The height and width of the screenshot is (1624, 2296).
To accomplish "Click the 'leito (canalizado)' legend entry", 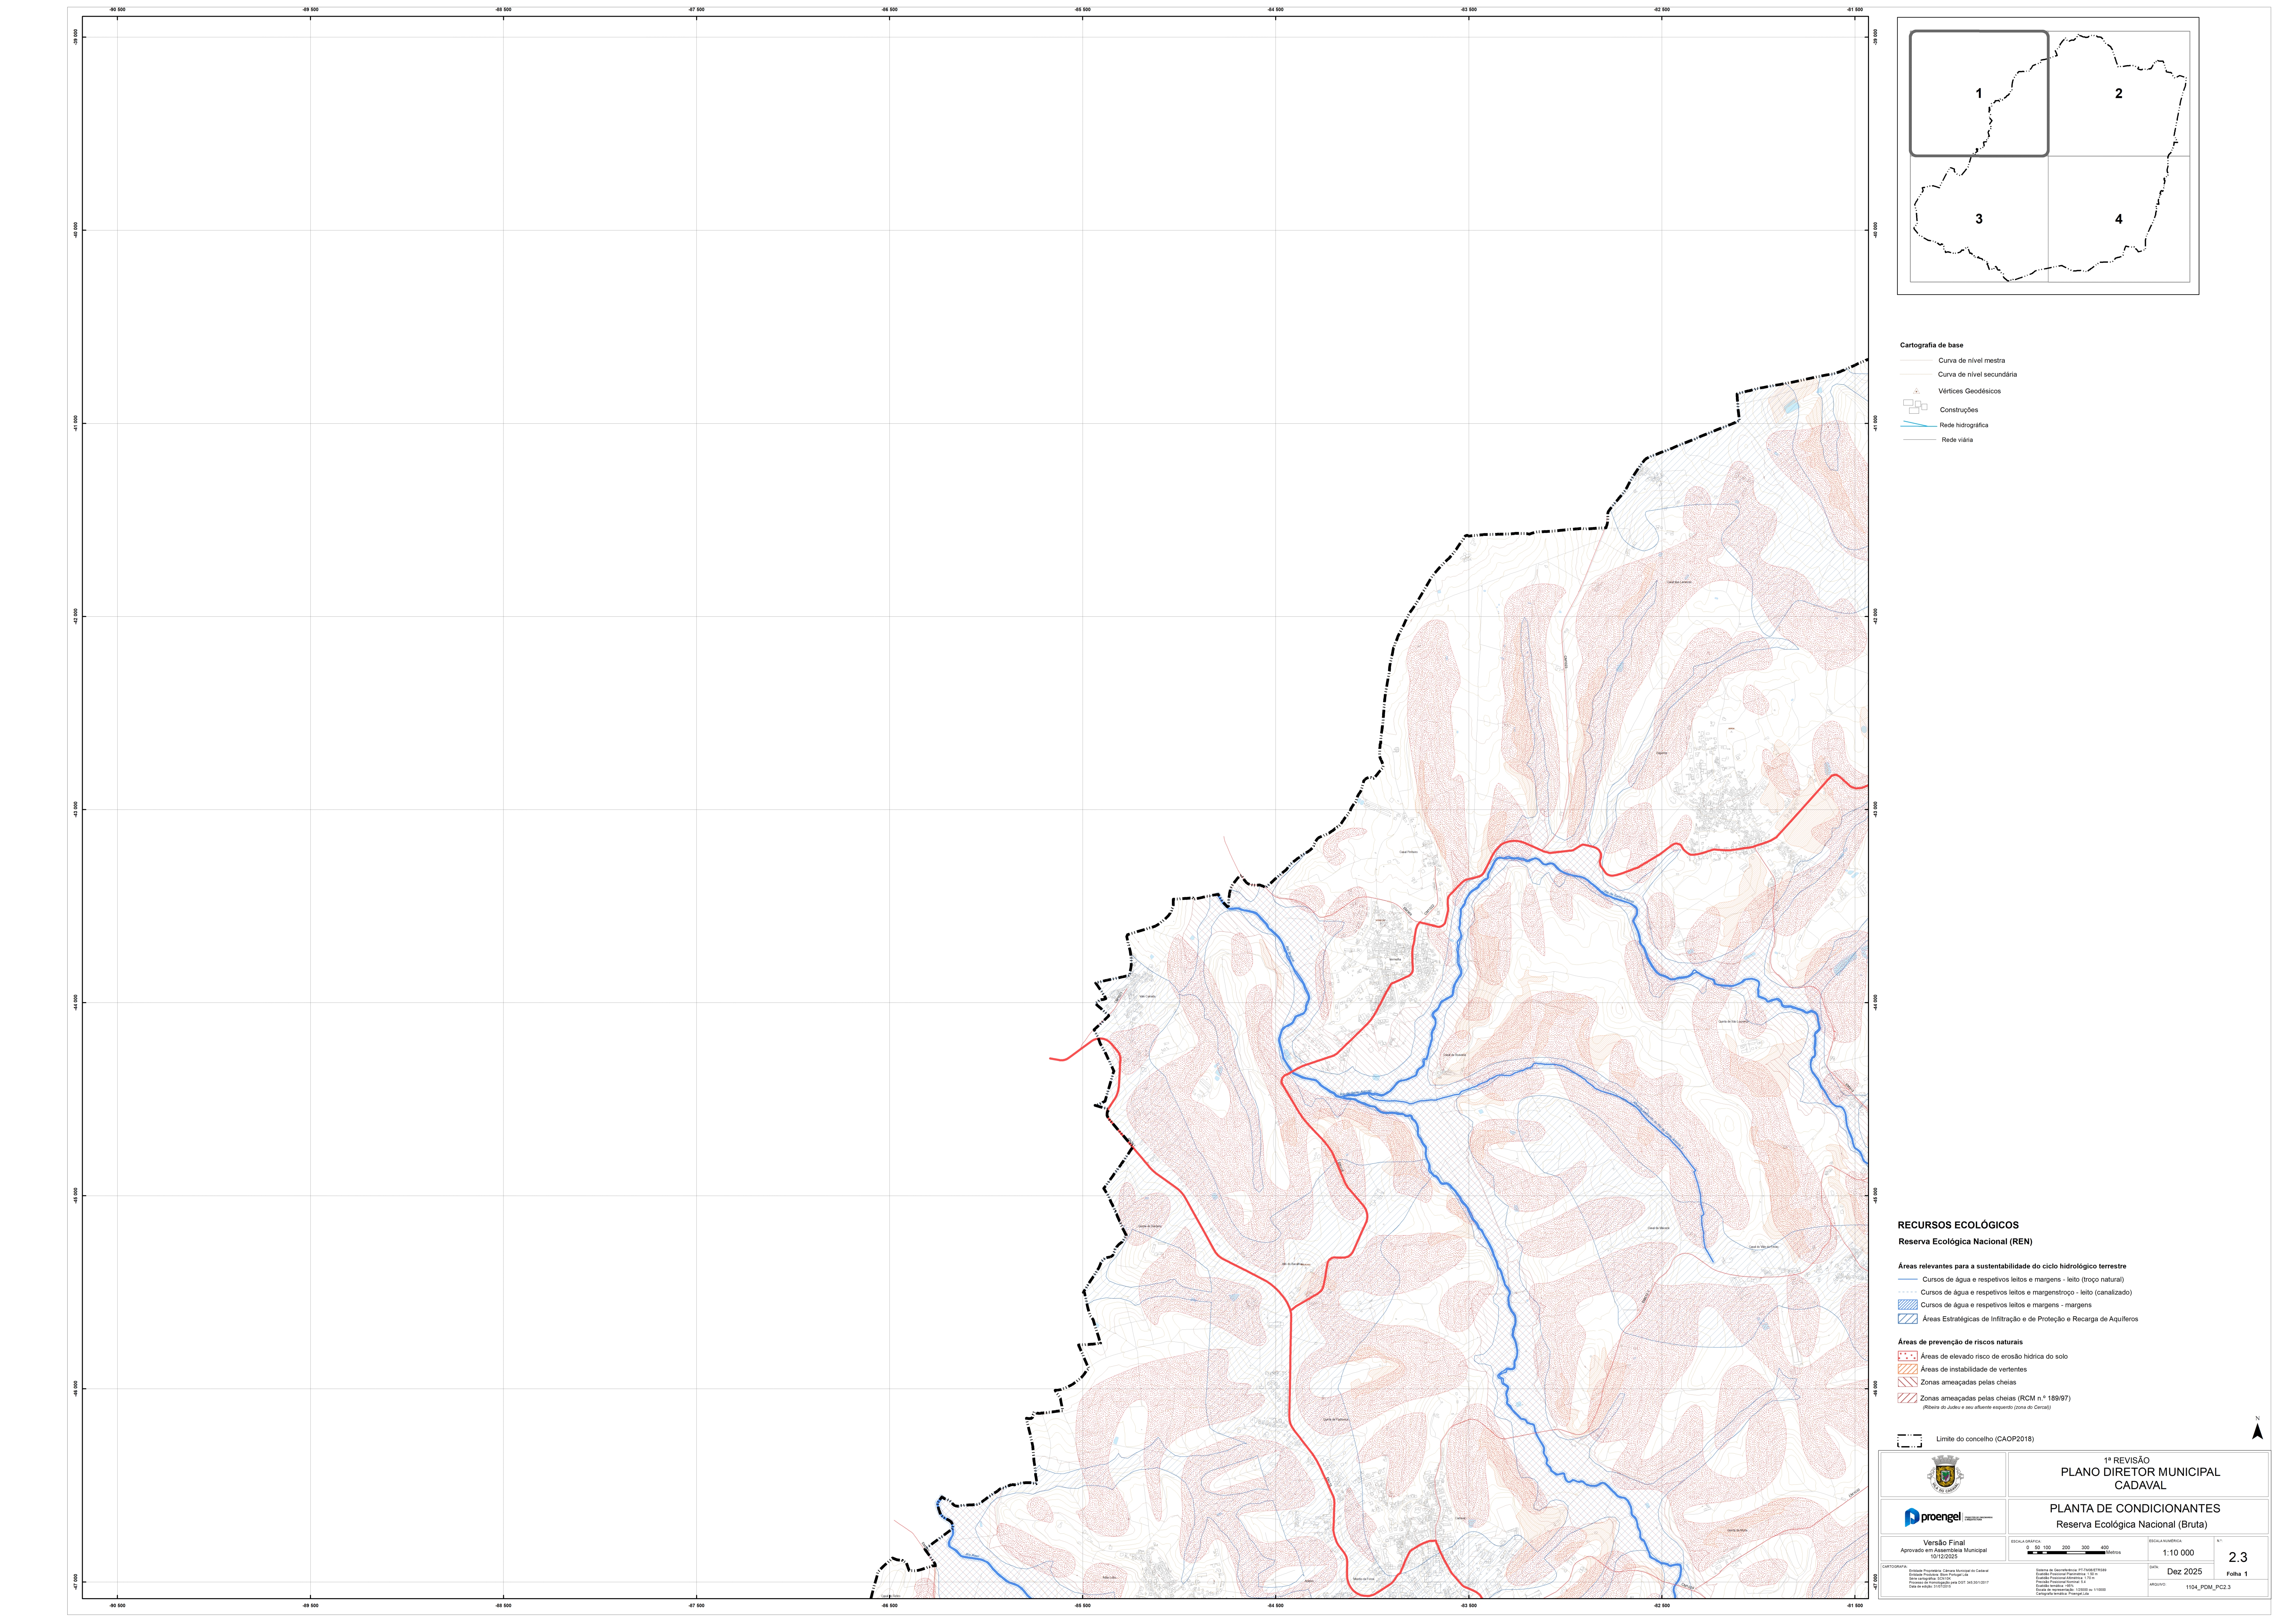I will [2026, 1293].
